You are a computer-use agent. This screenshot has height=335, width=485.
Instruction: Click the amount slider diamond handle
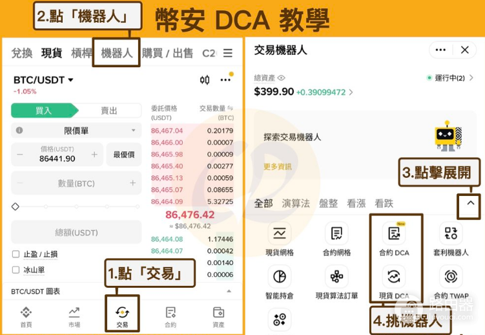[x=15, y=206]
